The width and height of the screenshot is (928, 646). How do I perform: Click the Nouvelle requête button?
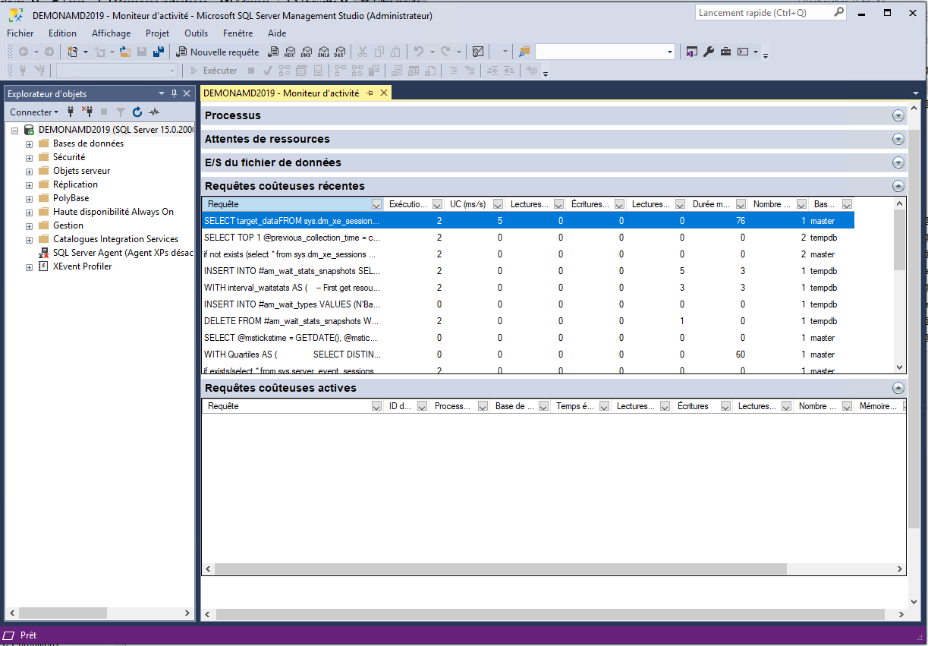point(217,52)
